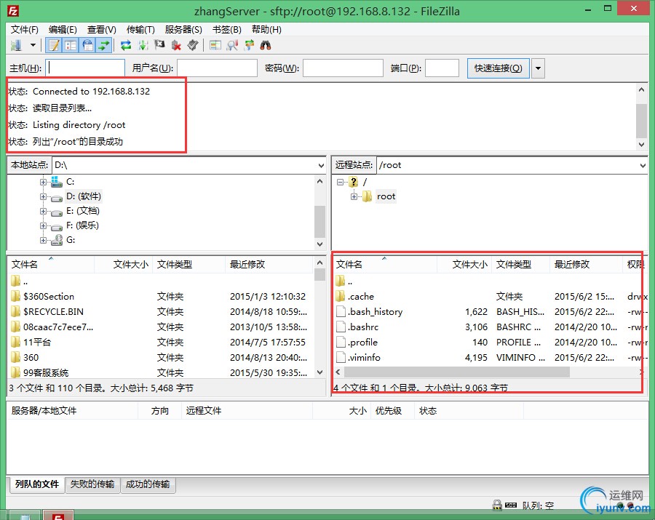Toggle the transfer queue display
Viewport: 655px width, 520px height.
pyautogui.click(x=103, y=45)
